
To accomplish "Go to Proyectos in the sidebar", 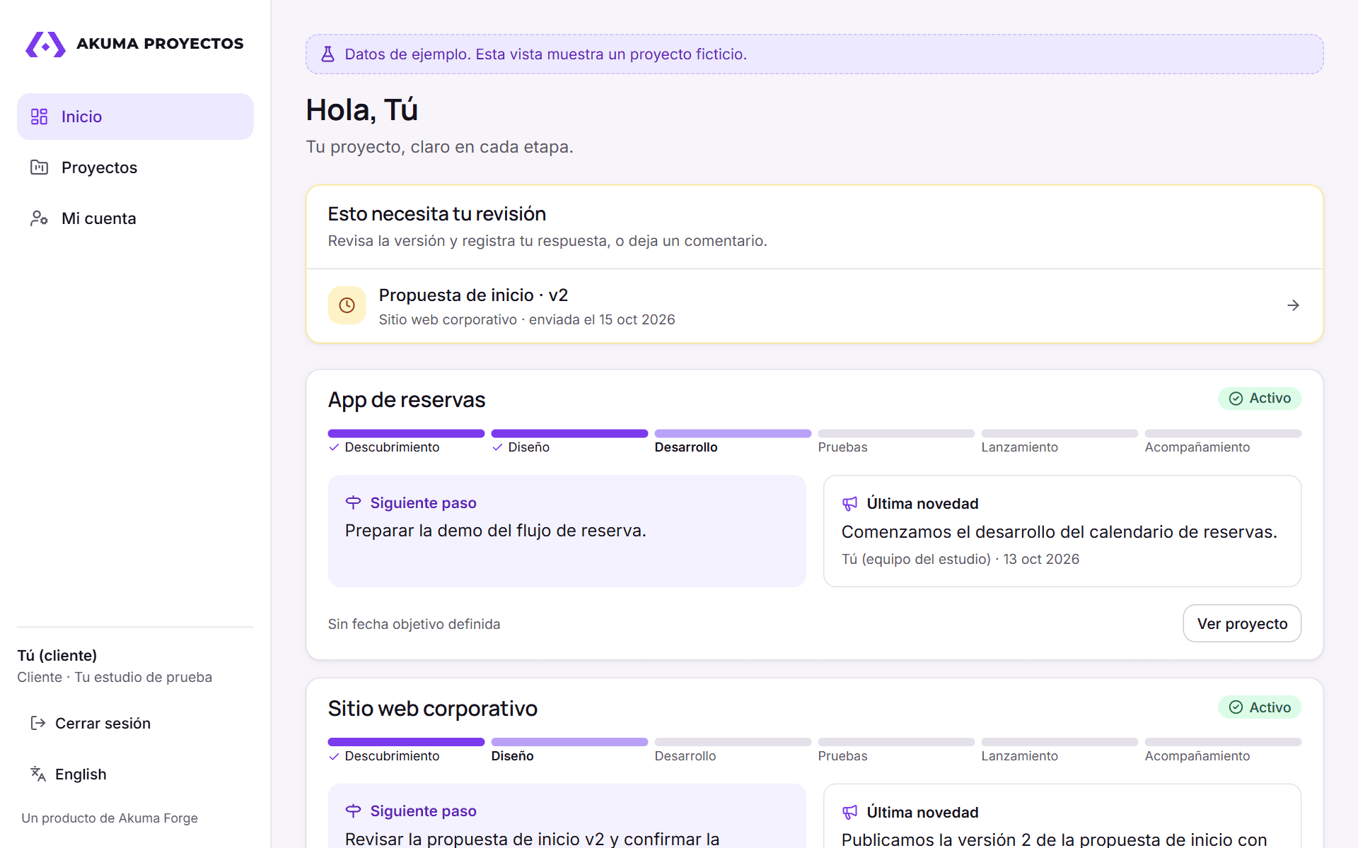I will pos(135,167).
